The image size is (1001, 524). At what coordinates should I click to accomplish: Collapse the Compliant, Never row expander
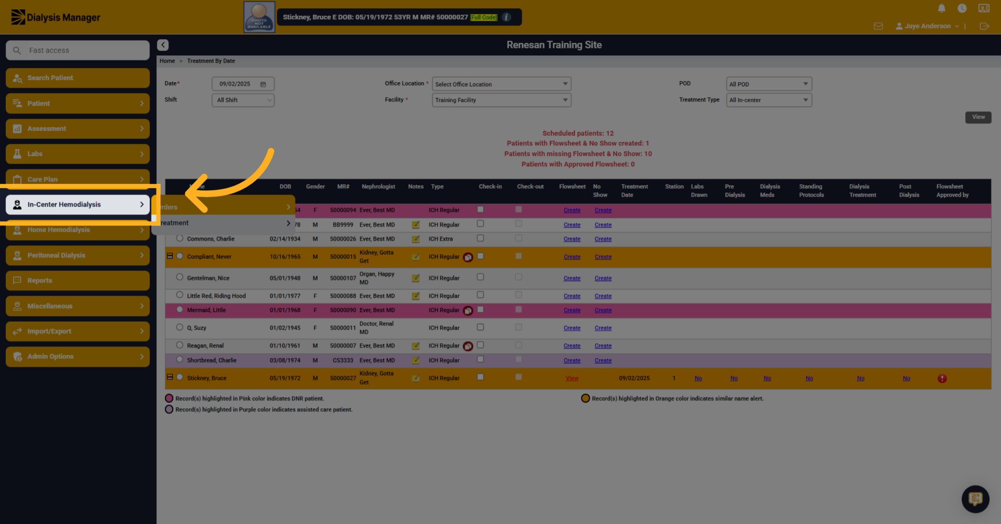pyautogui.click(x=170, y=256)
